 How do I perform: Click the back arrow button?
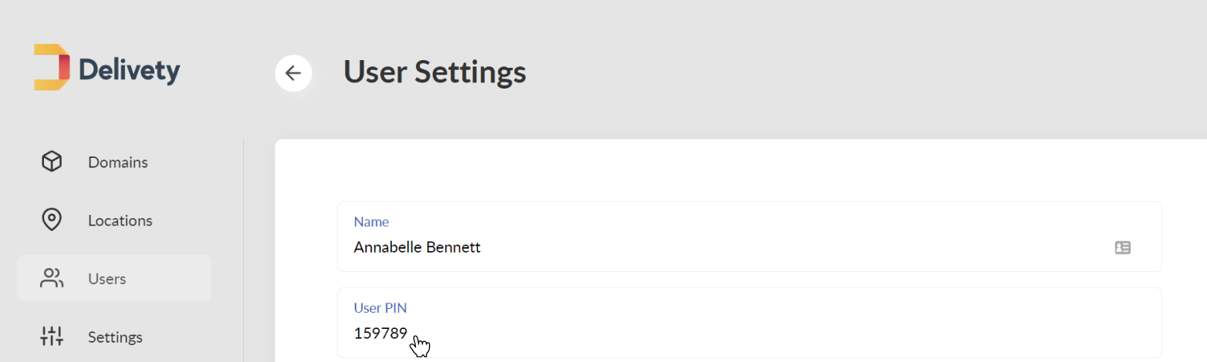293,73
